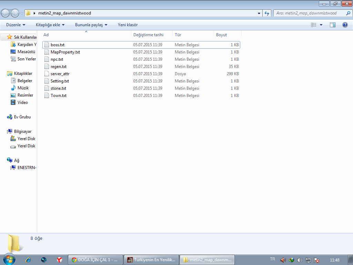Open Bilgisayar in the sidebar
Screen dimensions: 353x265
pos(19,131)
